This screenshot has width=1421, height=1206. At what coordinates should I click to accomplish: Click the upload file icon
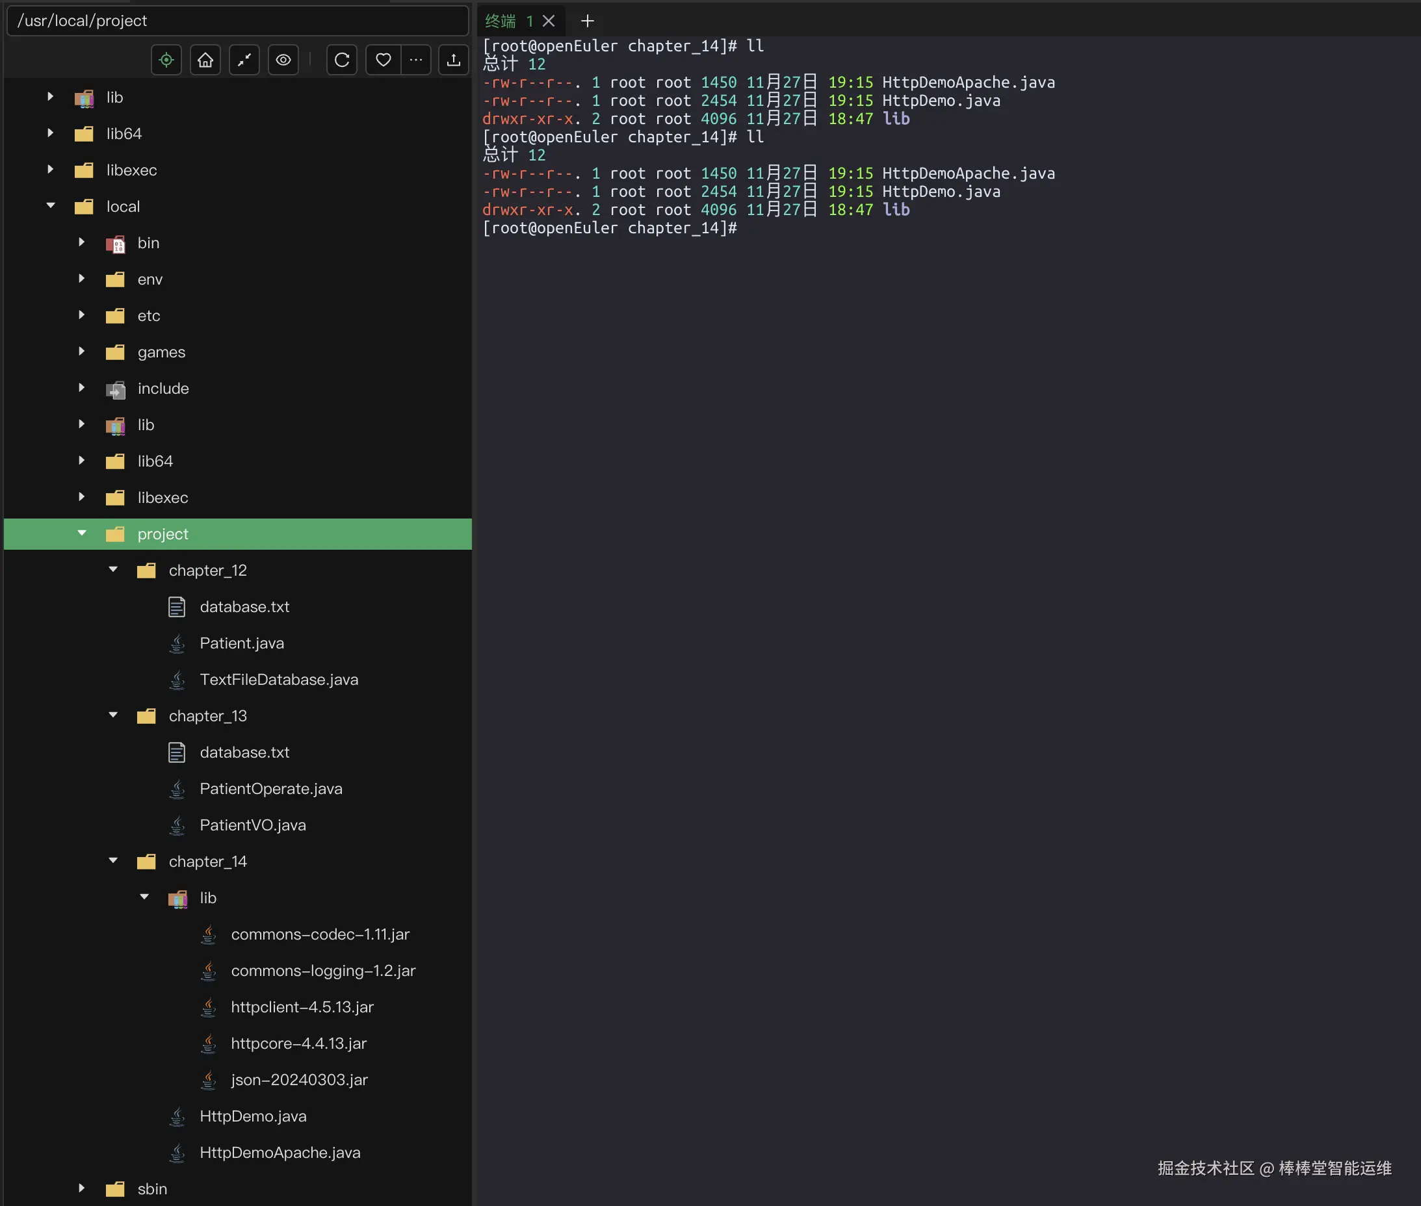point(453,60)
